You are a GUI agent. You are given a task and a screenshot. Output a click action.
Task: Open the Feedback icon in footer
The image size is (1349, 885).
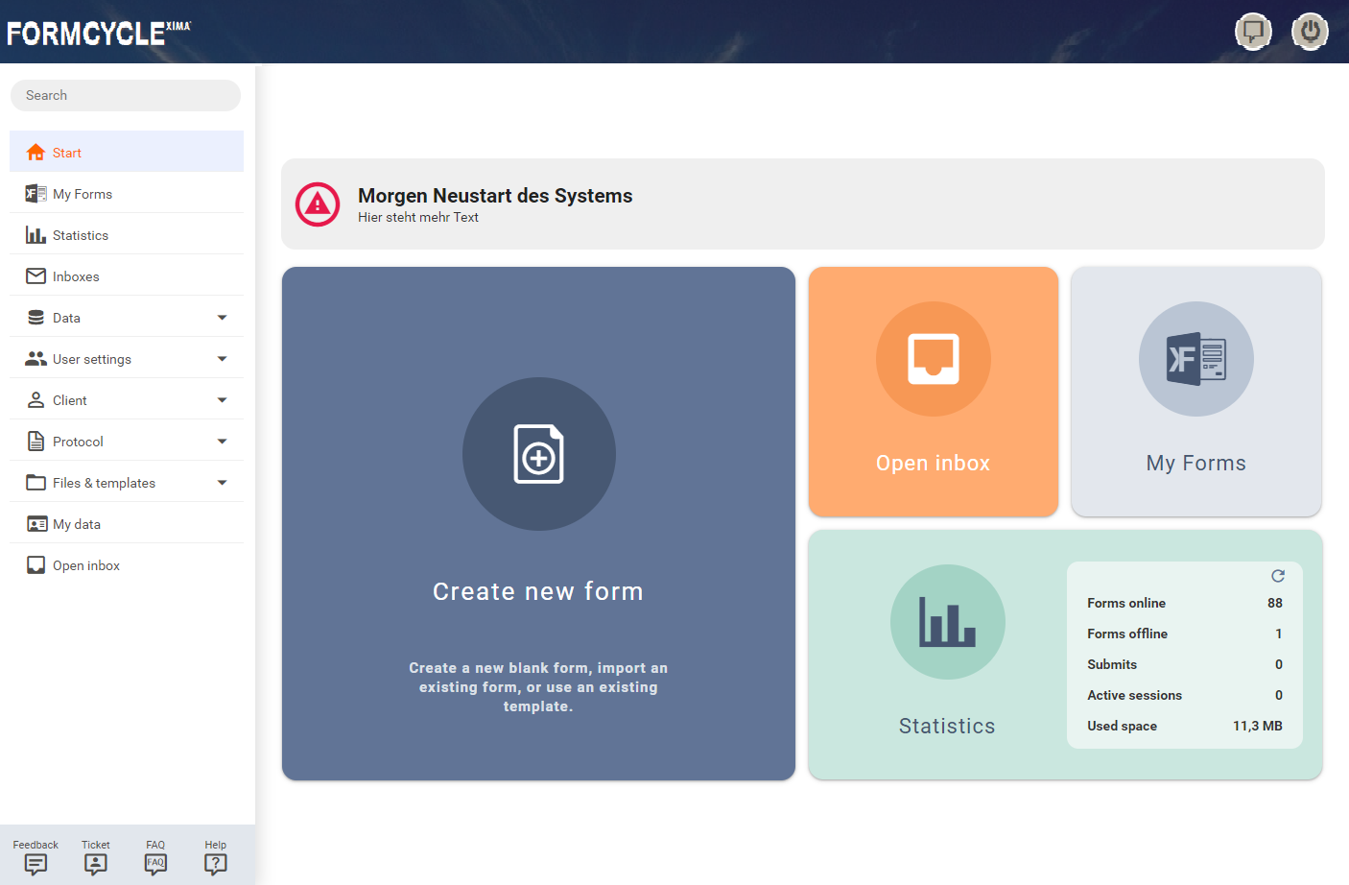pos(35,864)
